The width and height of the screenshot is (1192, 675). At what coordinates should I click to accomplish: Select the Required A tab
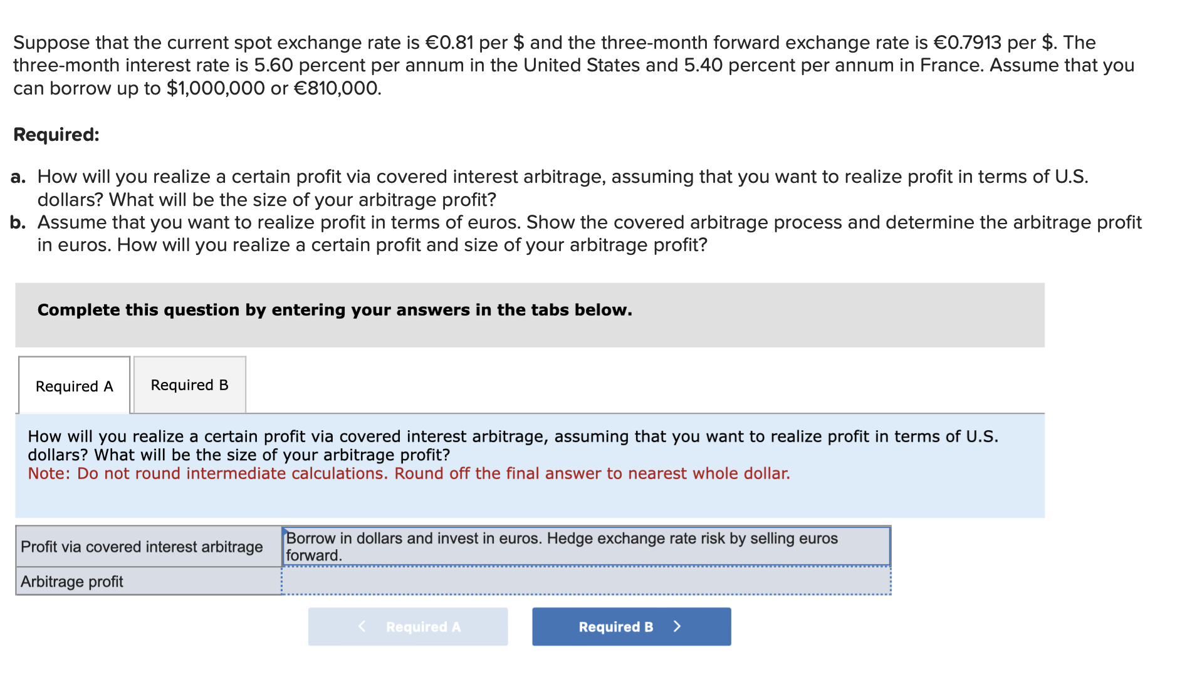coord(74,386)
